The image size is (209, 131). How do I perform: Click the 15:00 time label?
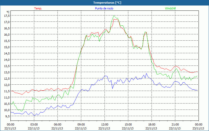tap(128, 125)
